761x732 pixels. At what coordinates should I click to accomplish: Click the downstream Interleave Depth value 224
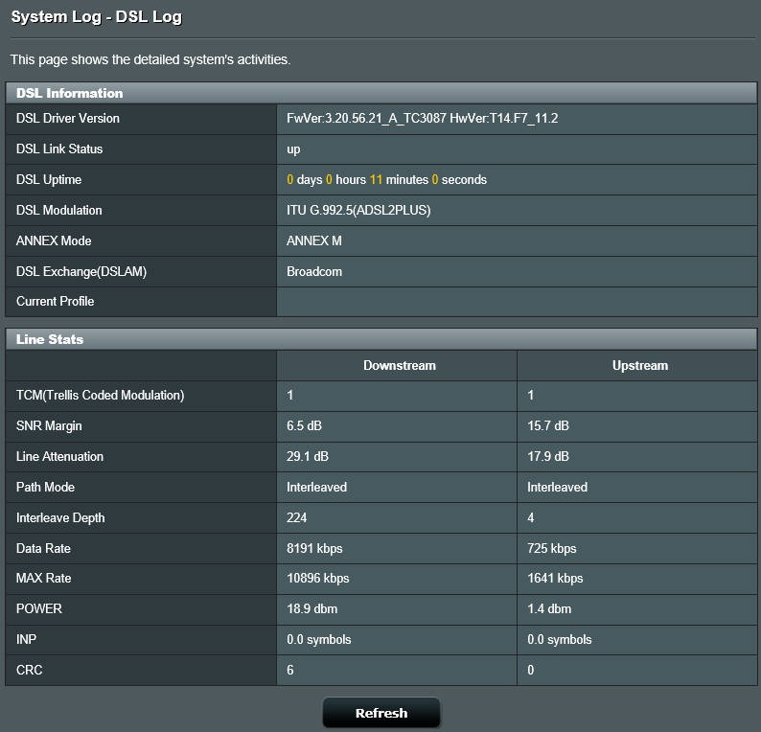pos(297,518)
